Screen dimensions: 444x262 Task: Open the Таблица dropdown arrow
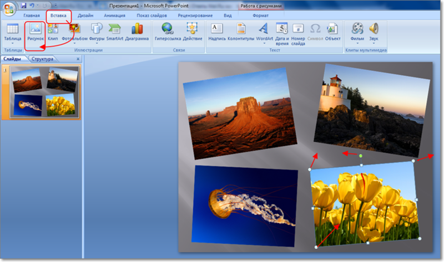pos(12,43)
